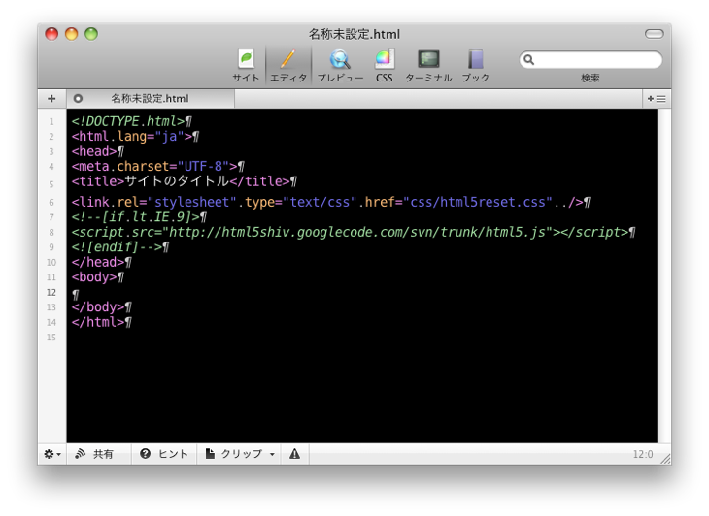Click the plus button to add a new tab
The width and height of the screenshot is (709, 516).
pyautogui.click(x=51, y=99)
